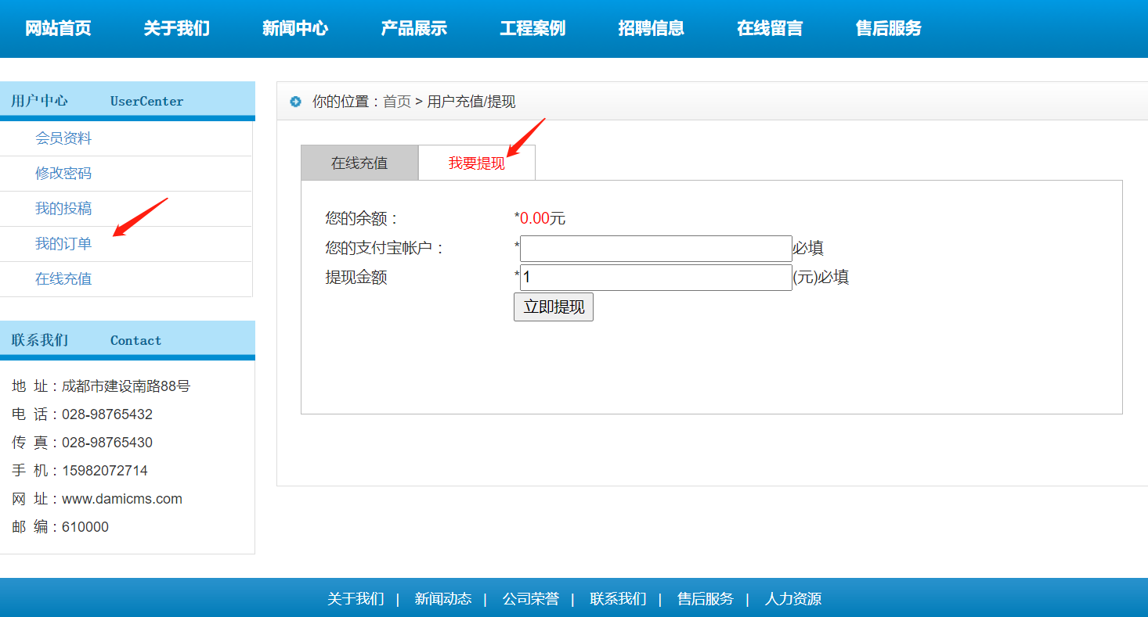
Task: Click the blue breadcrumb location icon
Action: [294, 101]
